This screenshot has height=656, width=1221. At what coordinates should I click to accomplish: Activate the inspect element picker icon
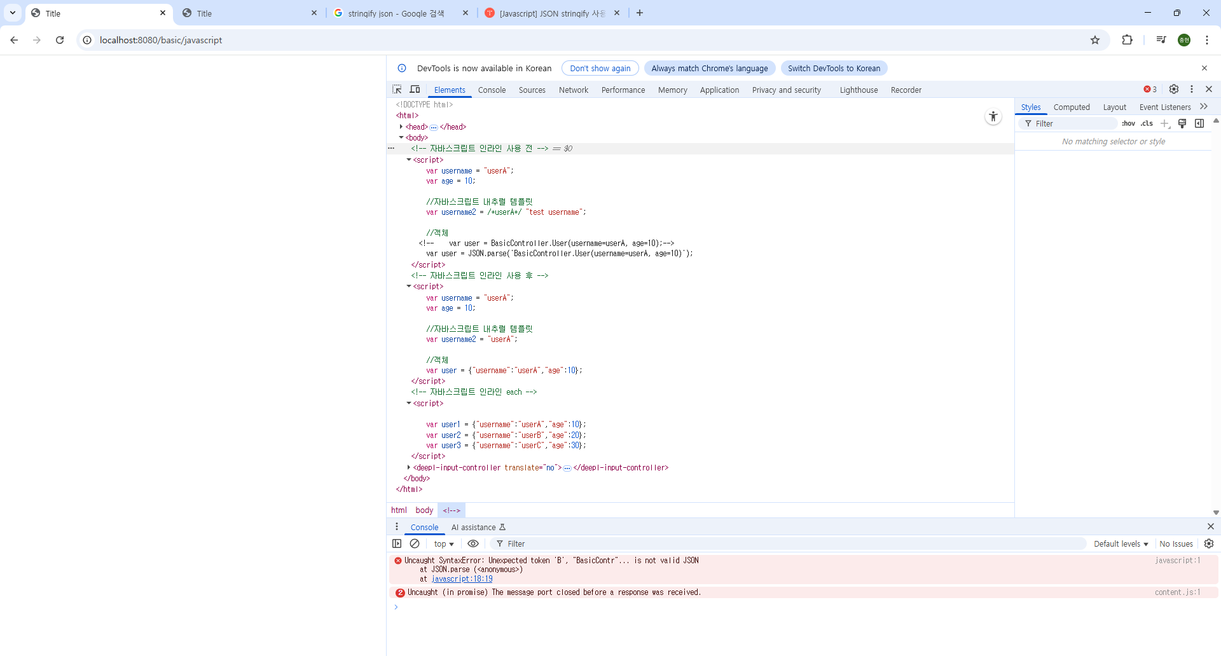(x=397, y=90)
